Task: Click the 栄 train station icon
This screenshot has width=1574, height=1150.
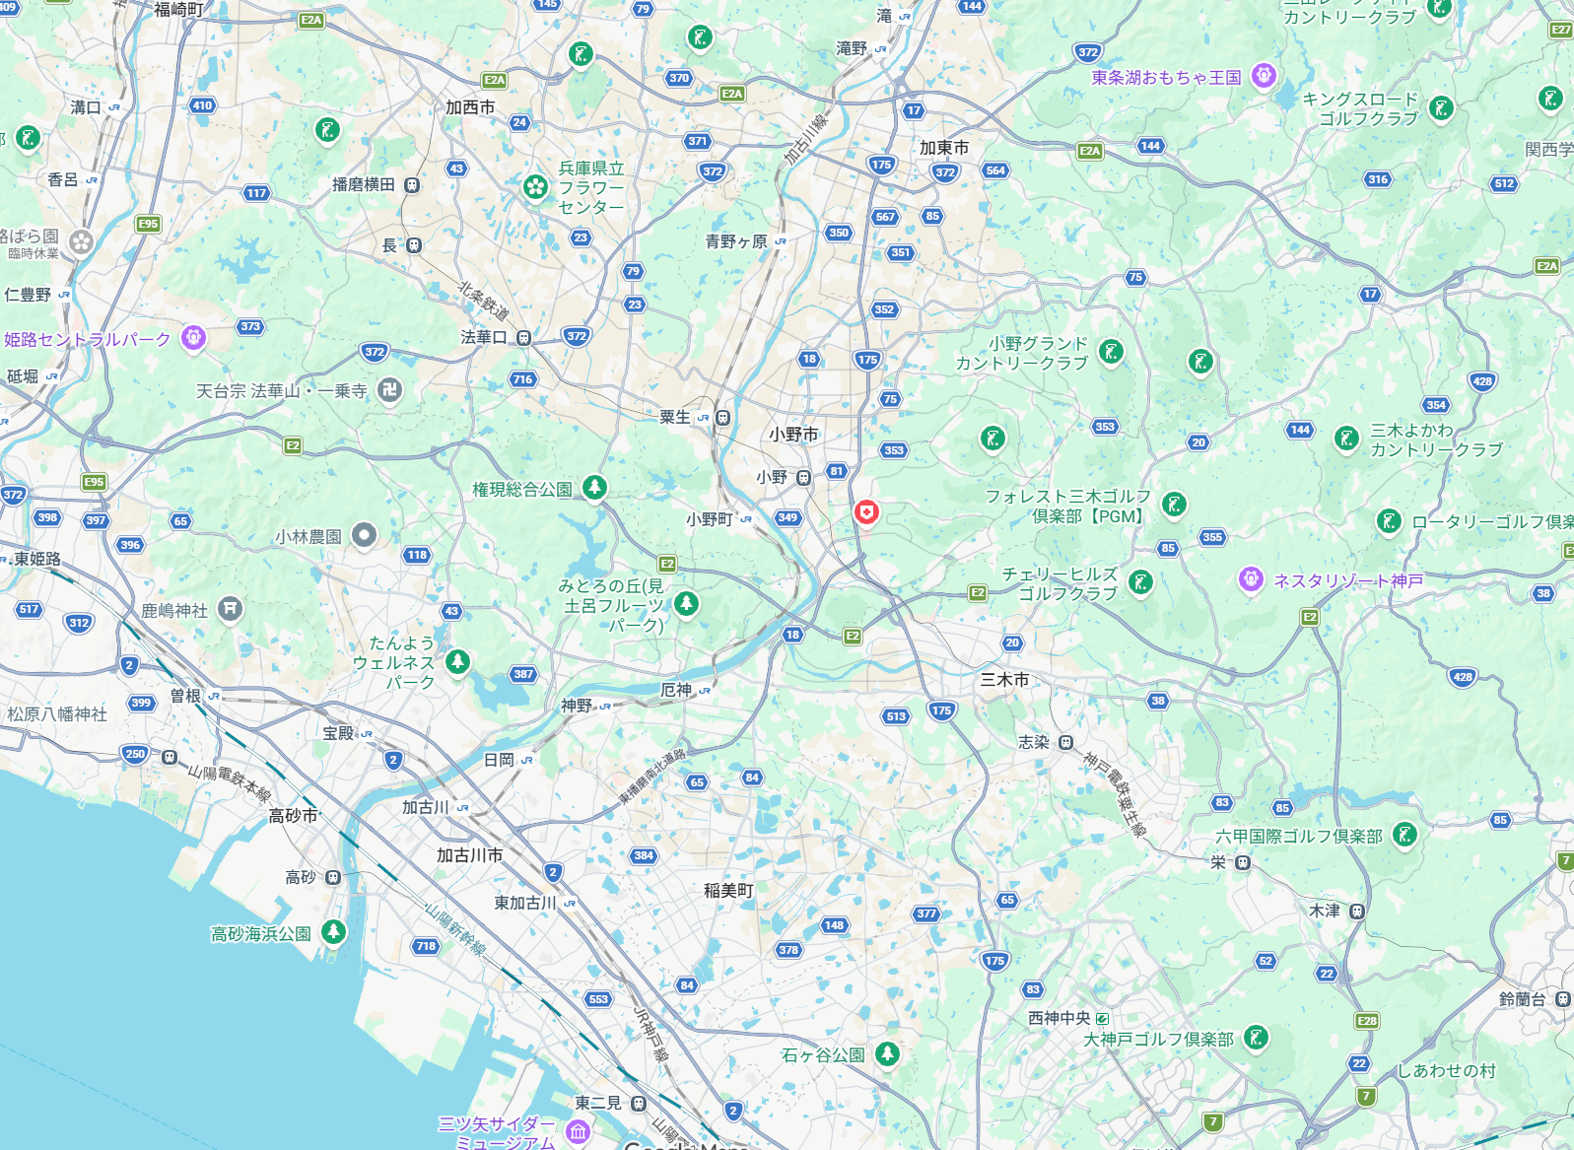Action: click(1243, 862)
